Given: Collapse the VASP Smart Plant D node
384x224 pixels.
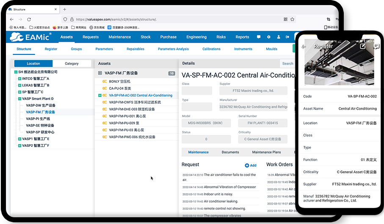Looking at the screenshot, I should [19, 99].
